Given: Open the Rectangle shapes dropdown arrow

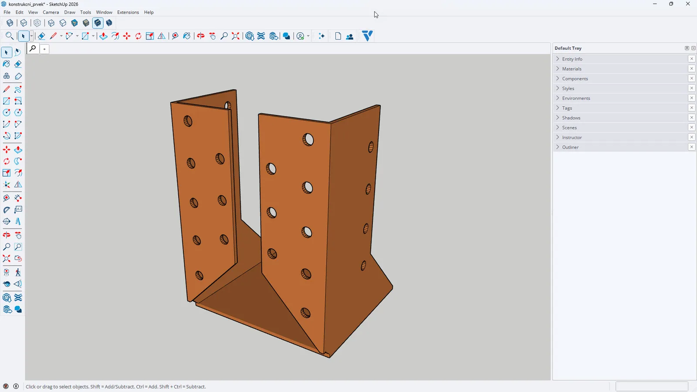Looking at the screenshot, I should coord(93,36).
